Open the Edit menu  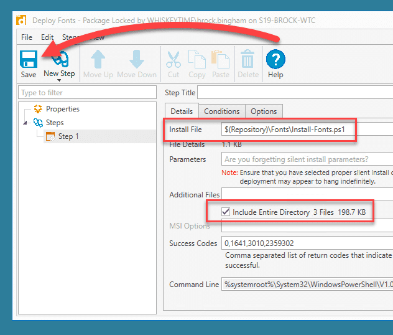coord(47,37)
